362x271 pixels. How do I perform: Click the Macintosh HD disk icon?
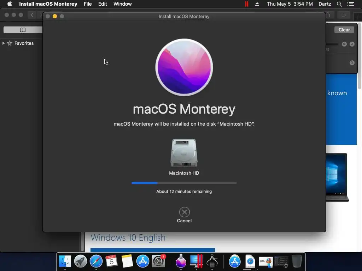point(184,153)
